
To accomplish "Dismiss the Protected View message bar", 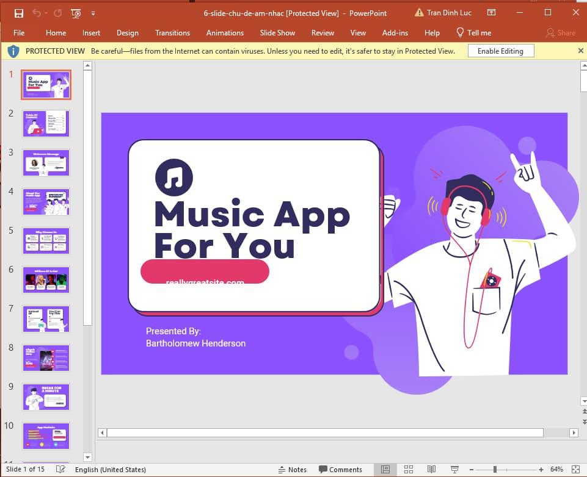I will click(x=580, y=51).
